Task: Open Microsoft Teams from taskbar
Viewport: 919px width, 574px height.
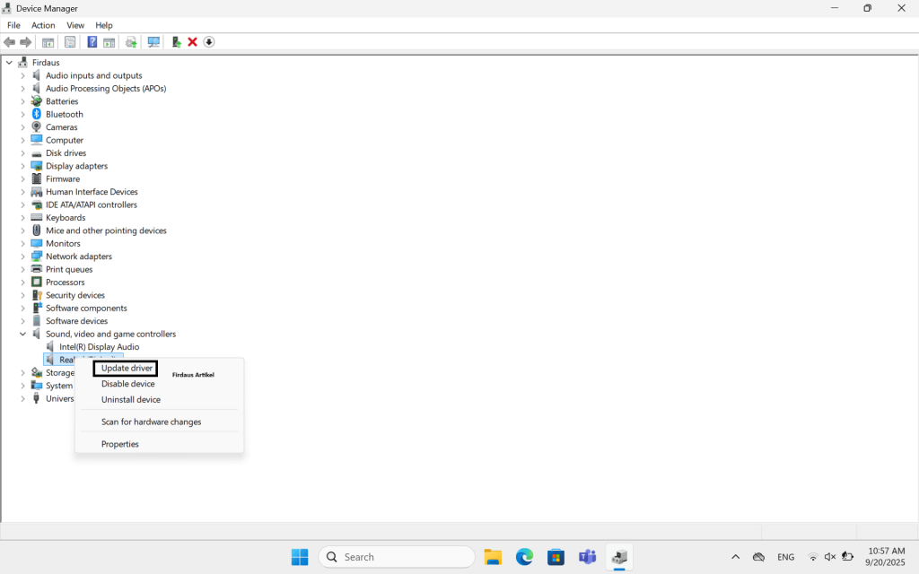Action: (x=587, y=557)
